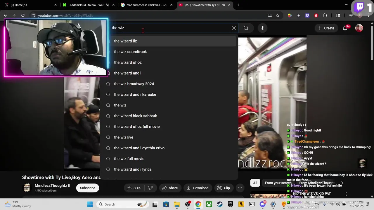
Task: Open more actions ellipsis under video
Action: [x=240, y=188]
